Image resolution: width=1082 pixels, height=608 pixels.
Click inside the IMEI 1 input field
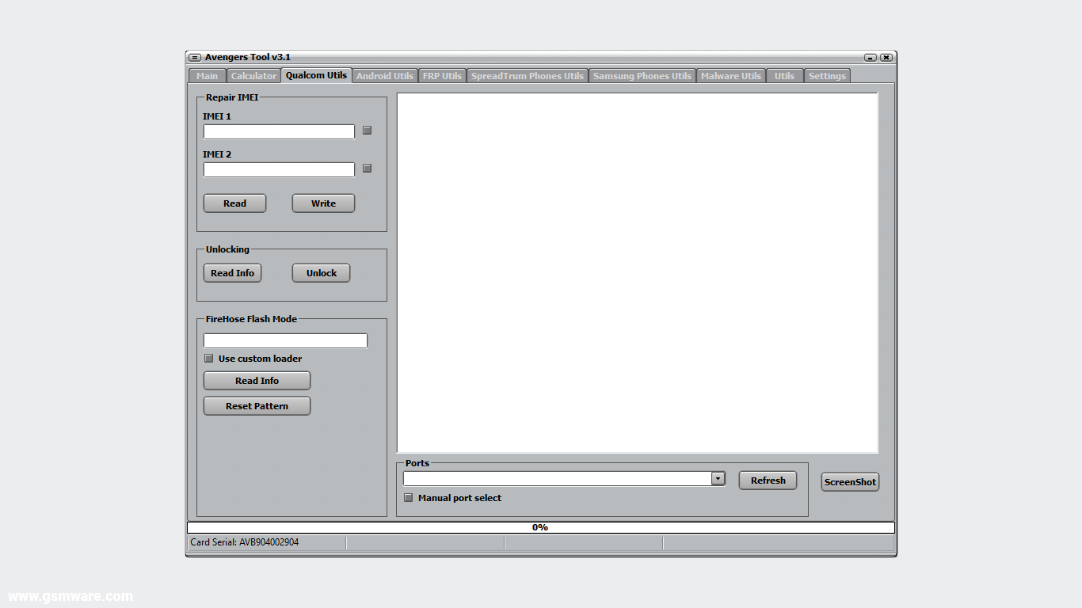pos(278,131)
